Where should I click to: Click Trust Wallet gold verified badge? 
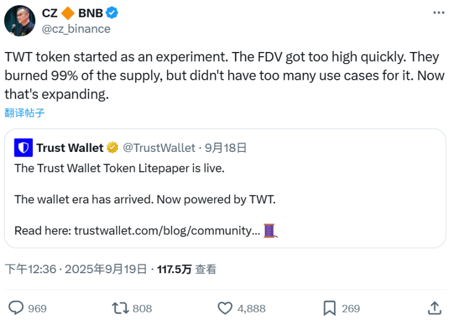tap(113, 148)
